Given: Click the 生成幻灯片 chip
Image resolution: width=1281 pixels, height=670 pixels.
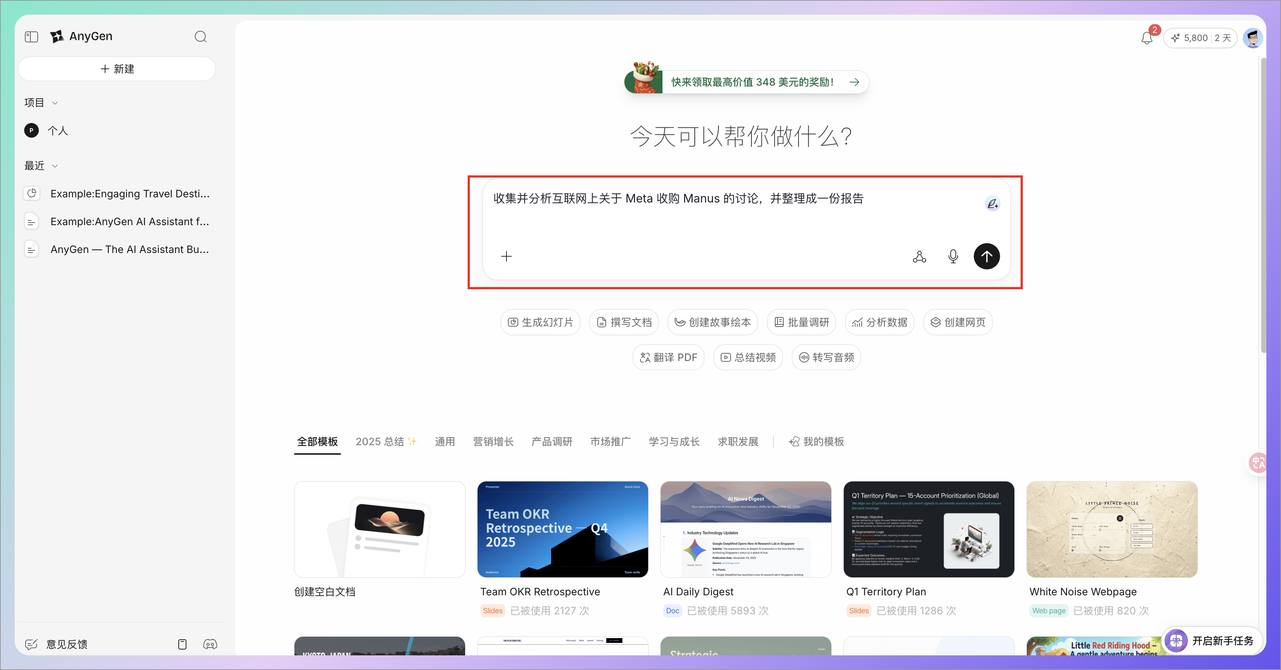Looking at the screenshot, I should (540, 322).
